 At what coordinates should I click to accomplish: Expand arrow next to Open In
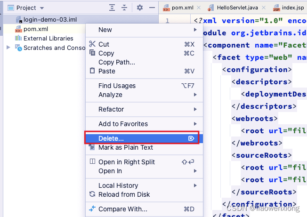click(195, 171)
